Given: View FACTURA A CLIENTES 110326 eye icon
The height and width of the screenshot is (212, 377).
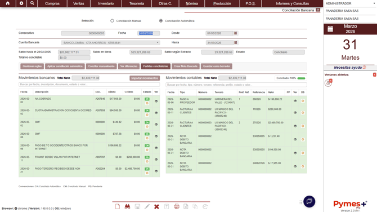Looking at the screenshot, I should click(x=295, y=113).
